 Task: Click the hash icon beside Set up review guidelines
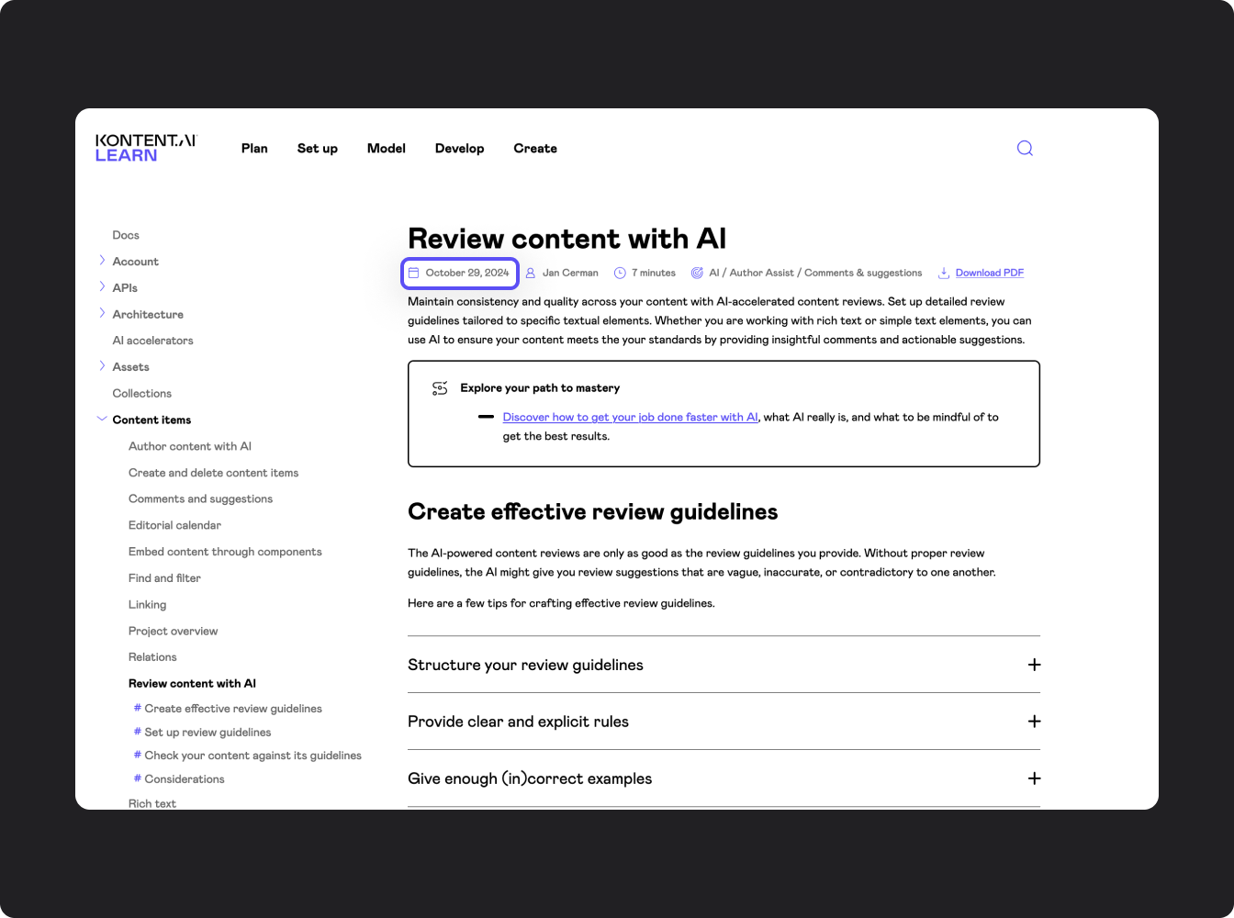[x=138, y=732]
